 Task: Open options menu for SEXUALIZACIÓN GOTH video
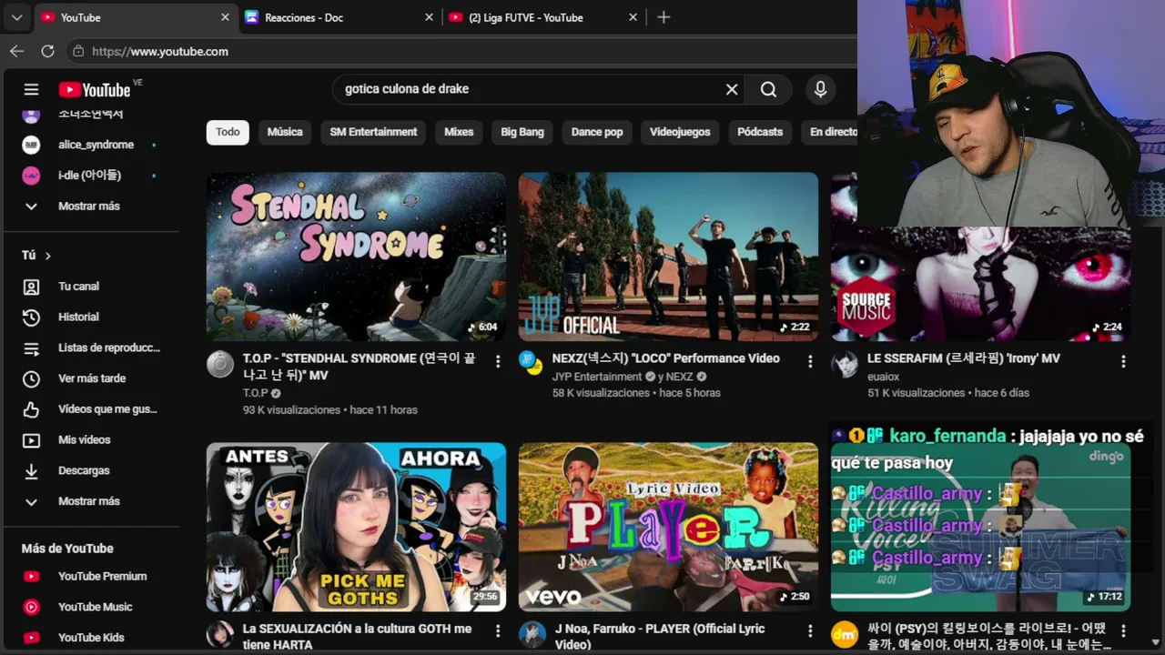tap(498, 631)
